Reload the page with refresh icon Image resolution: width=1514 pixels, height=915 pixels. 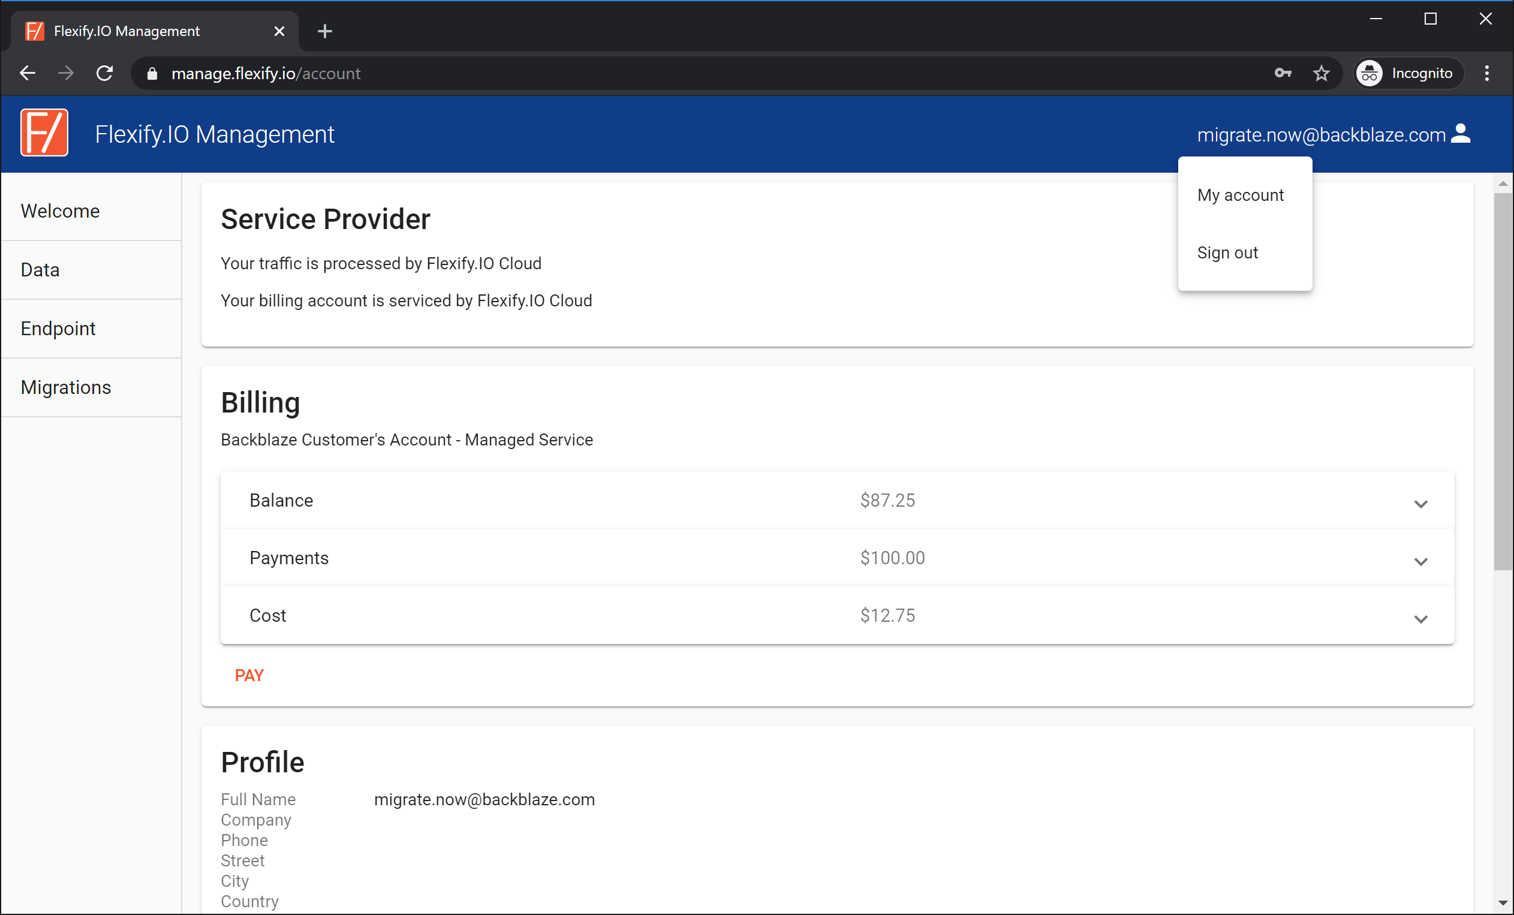pos(104,73)
